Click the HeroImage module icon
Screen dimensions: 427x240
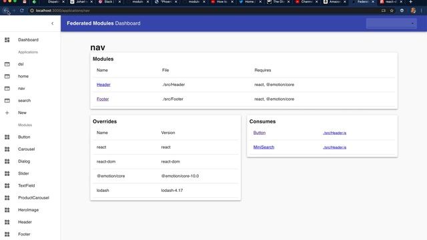[x=7, y=210]
